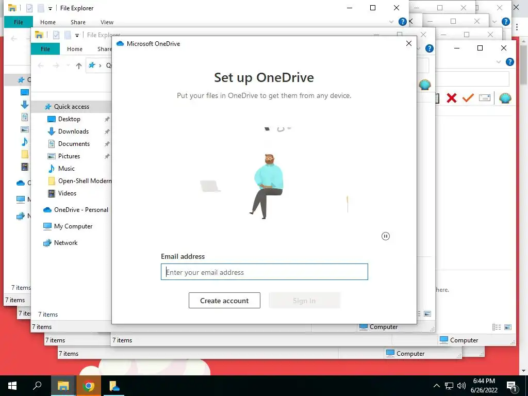Click the scrollbar down arrow above the taskbar
This screenshot has width=528, height=396.
[524, 371]
